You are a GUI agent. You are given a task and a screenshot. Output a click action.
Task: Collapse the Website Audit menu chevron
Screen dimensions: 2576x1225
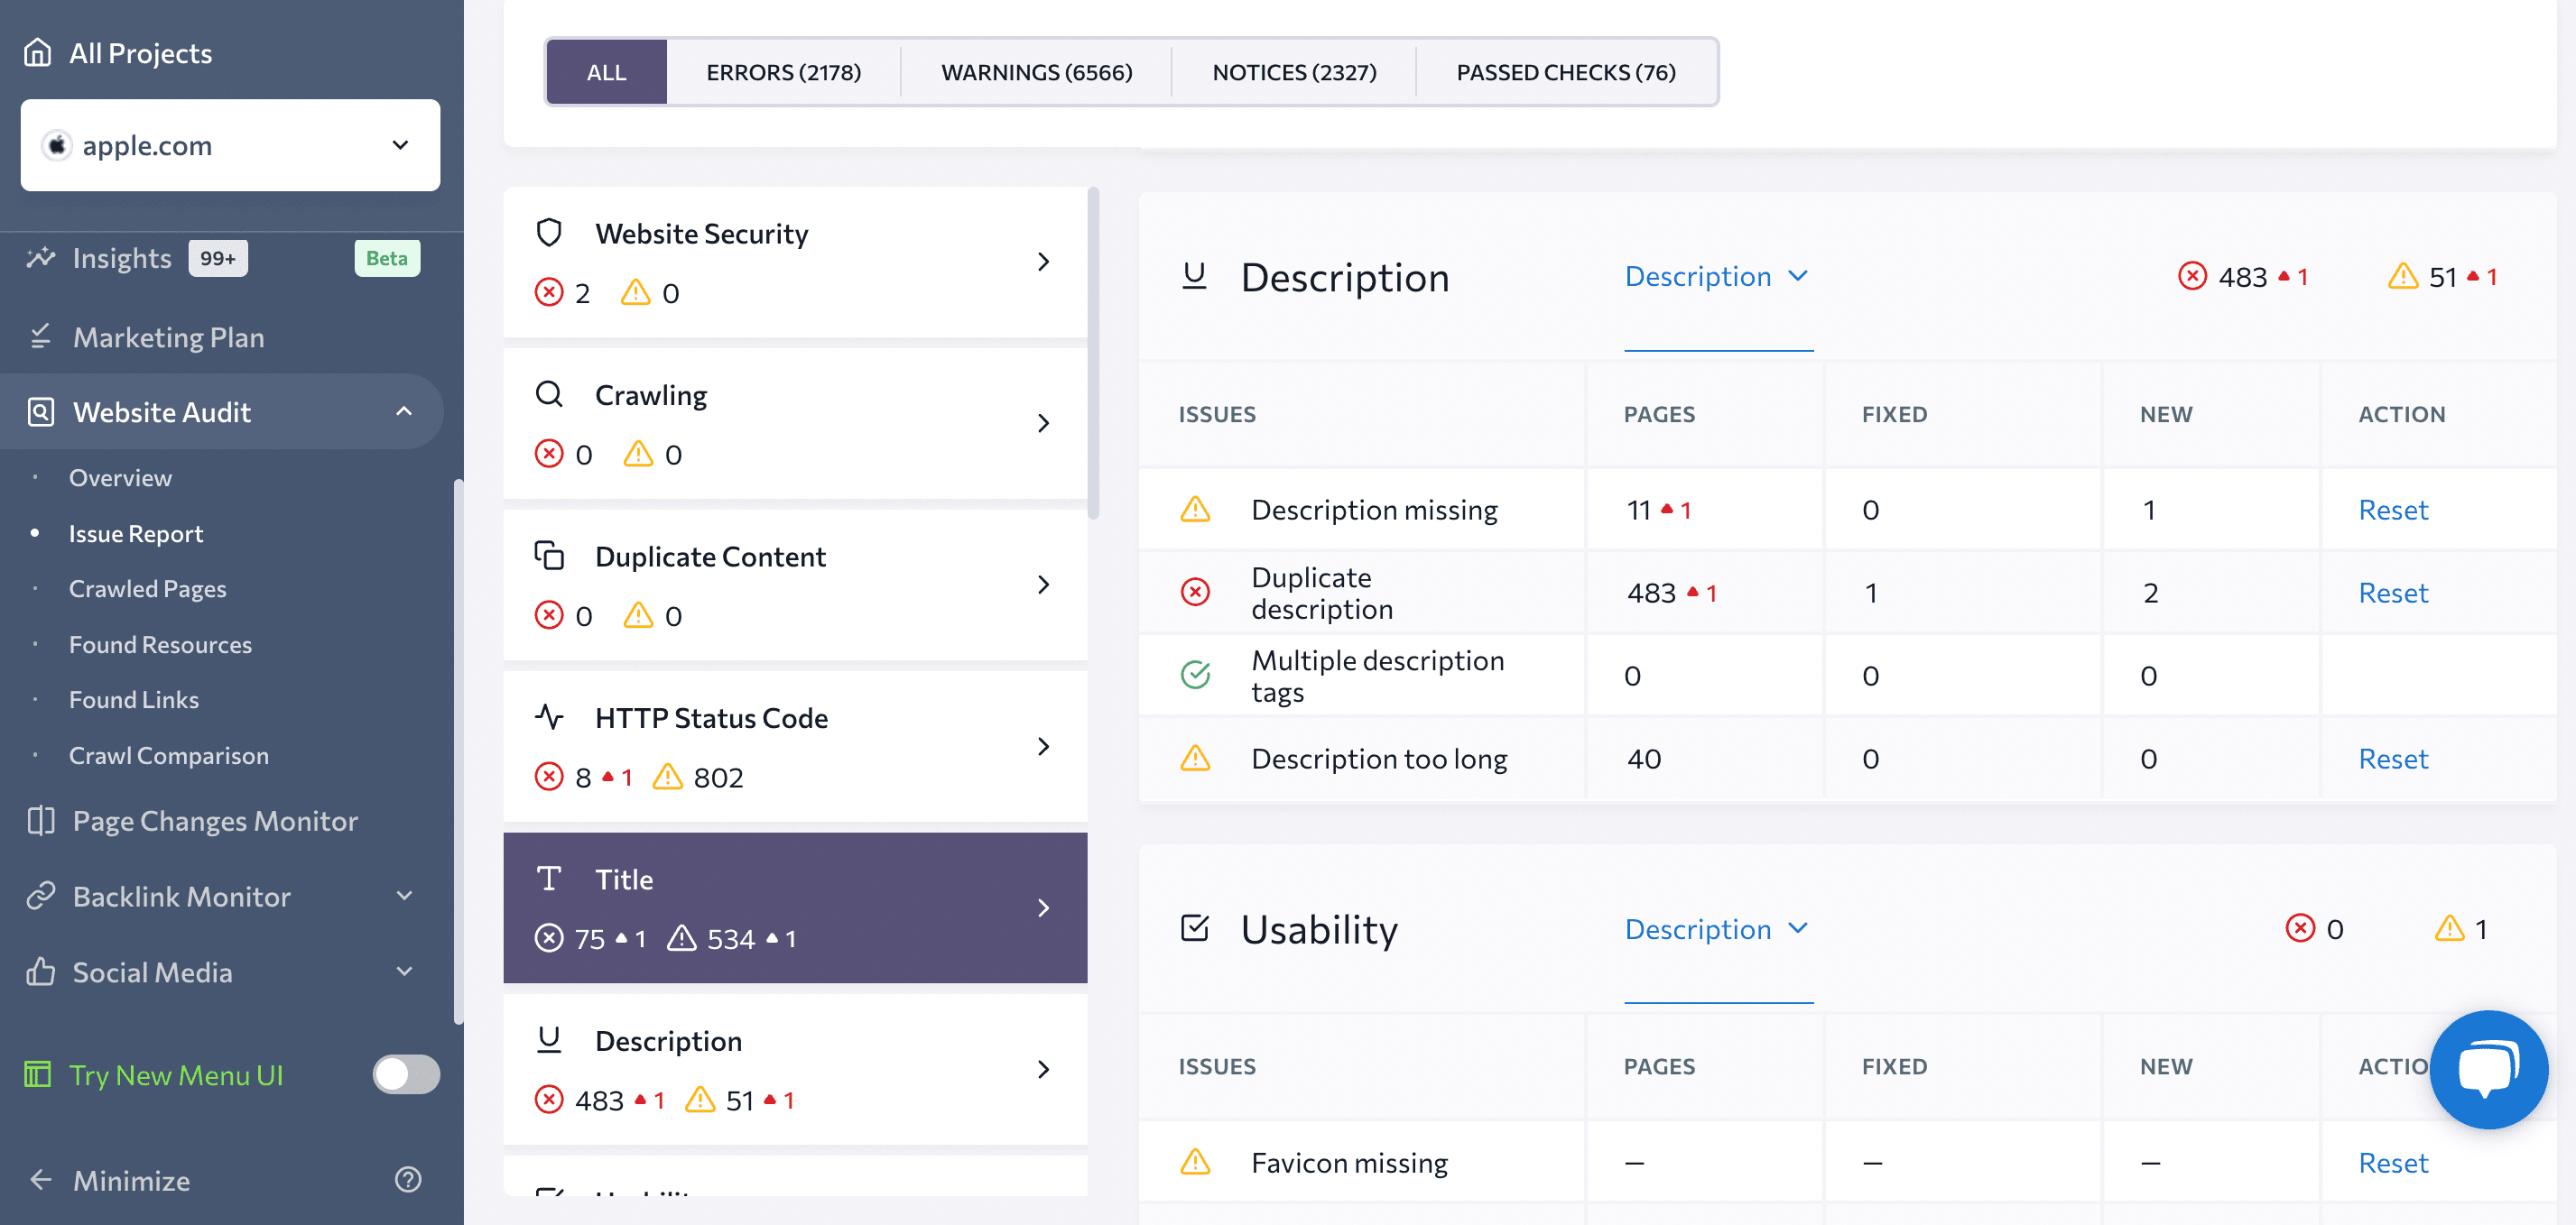point(404,411)
